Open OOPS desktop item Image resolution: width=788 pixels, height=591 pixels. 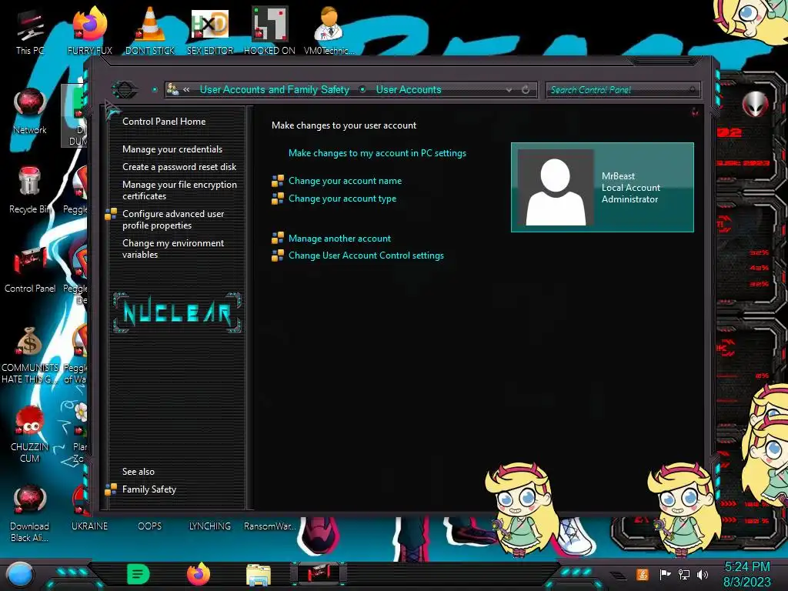coord(150,526)
